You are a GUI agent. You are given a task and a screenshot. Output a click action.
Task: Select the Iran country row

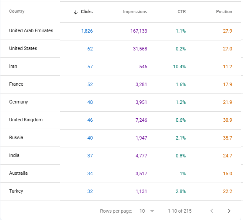tap(122, 67)
